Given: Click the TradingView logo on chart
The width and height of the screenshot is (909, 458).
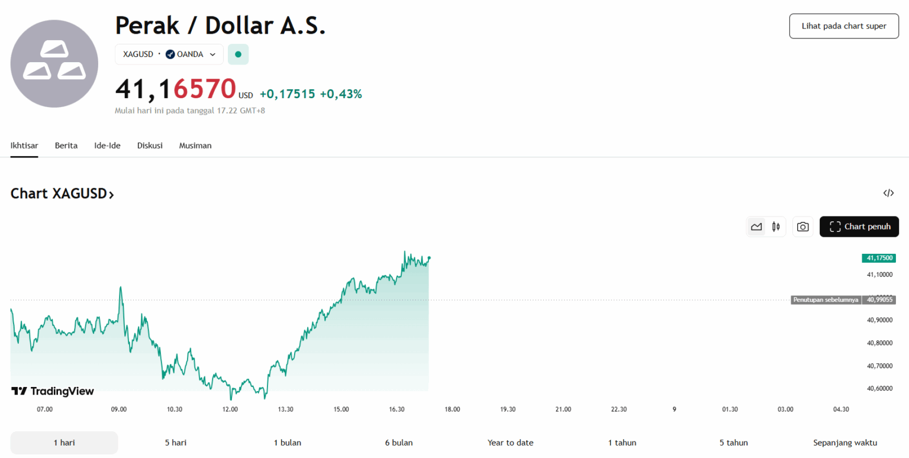Looking at the screenshot, I should click(x=53, y=391).
